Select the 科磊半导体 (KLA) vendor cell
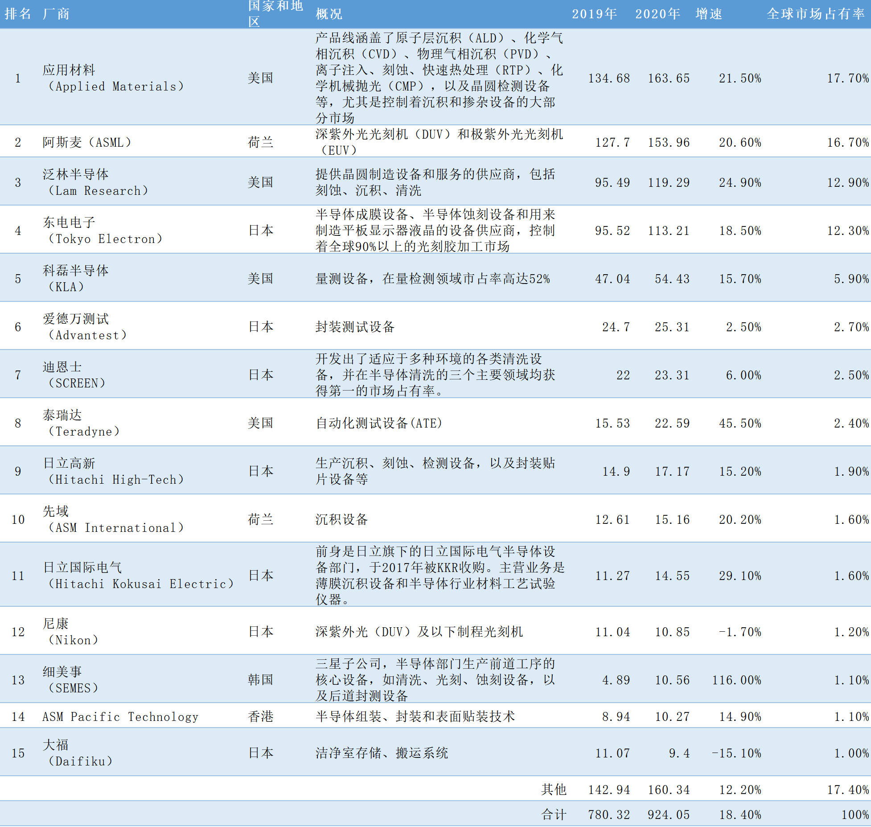Screen dimensions: 871x827 pos(76,279)
